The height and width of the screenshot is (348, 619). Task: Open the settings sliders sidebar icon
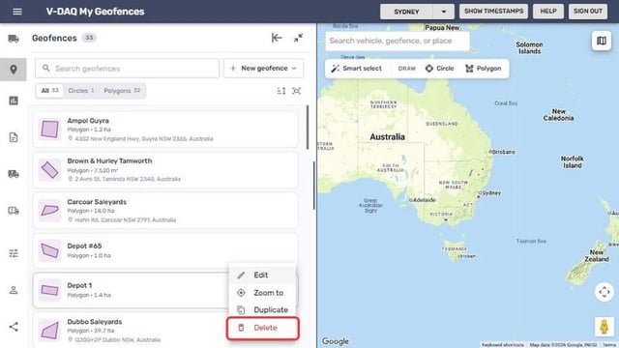14,253
